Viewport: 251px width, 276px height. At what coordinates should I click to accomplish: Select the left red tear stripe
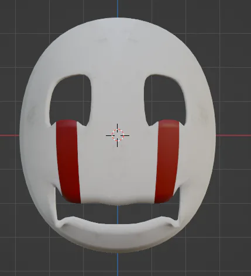point(68,162)
